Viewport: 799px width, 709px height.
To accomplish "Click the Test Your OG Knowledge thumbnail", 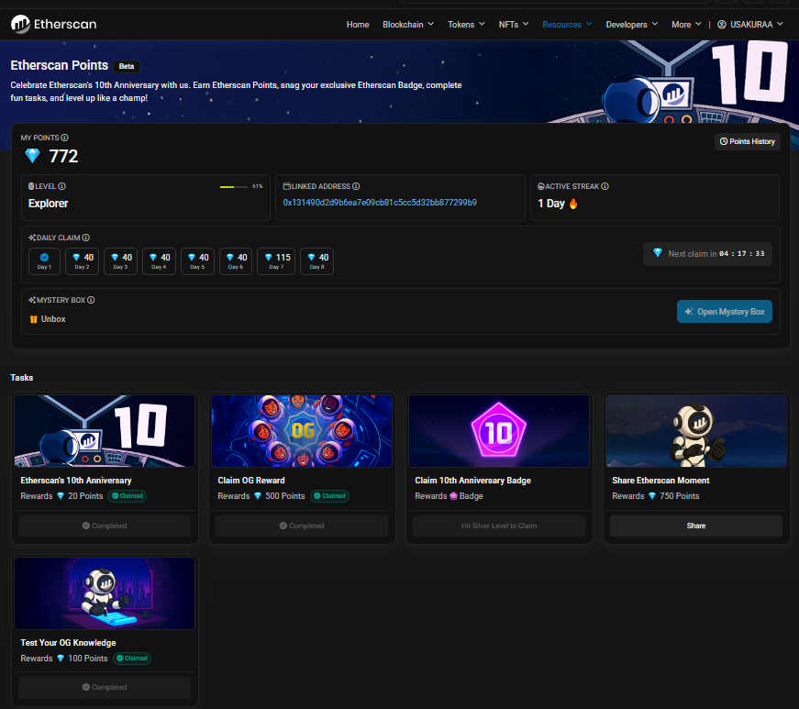I will click(105, 593).
